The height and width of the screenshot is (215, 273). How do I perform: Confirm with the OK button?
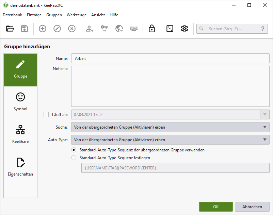click(x=216, y=207)
